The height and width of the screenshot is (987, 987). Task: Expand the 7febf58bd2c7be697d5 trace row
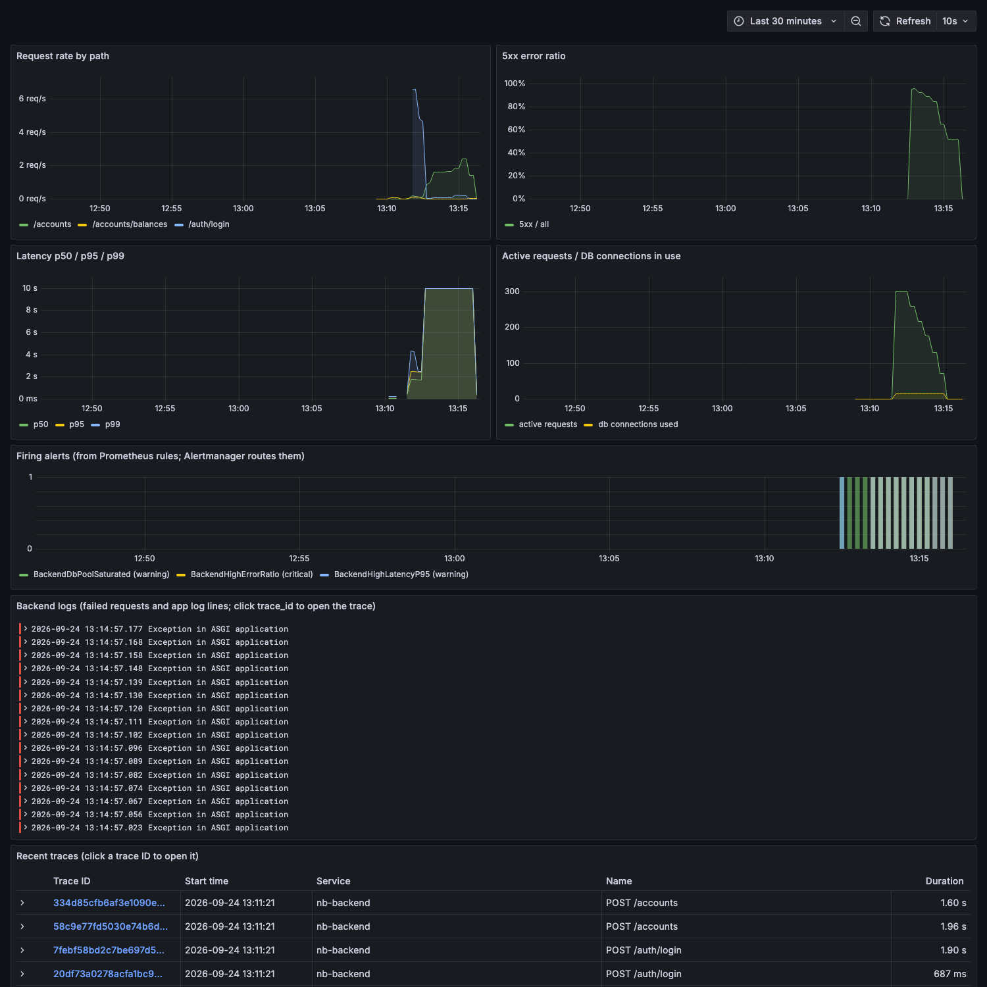[22, 950]
